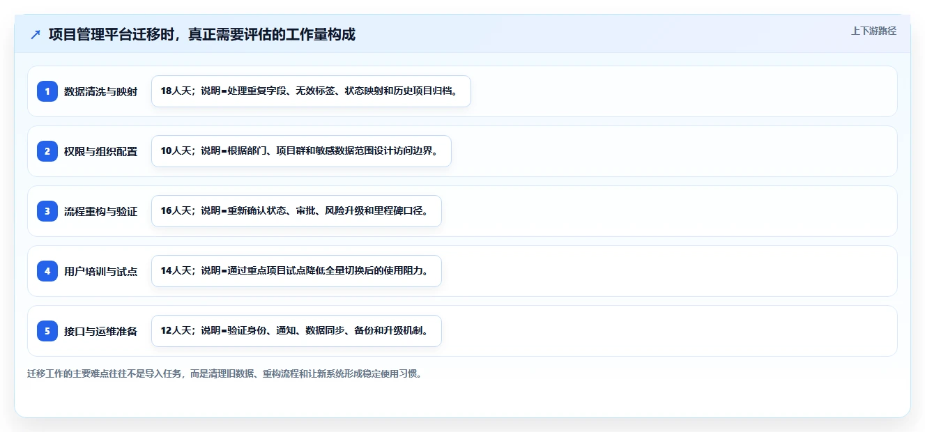The image size is (925, 432).
Task: Select the number 4 step badge
Action: coord(47,271)
